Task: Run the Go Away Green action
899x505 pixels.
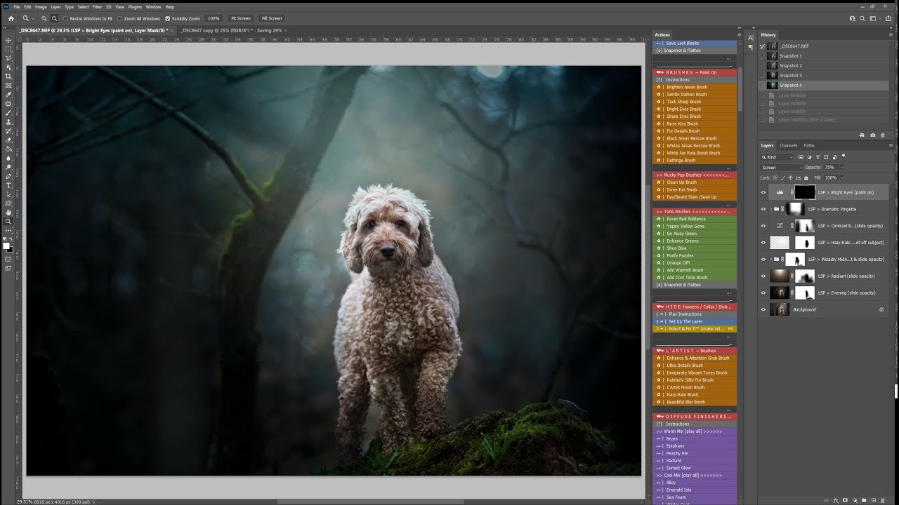Action: tap(695, 234)
